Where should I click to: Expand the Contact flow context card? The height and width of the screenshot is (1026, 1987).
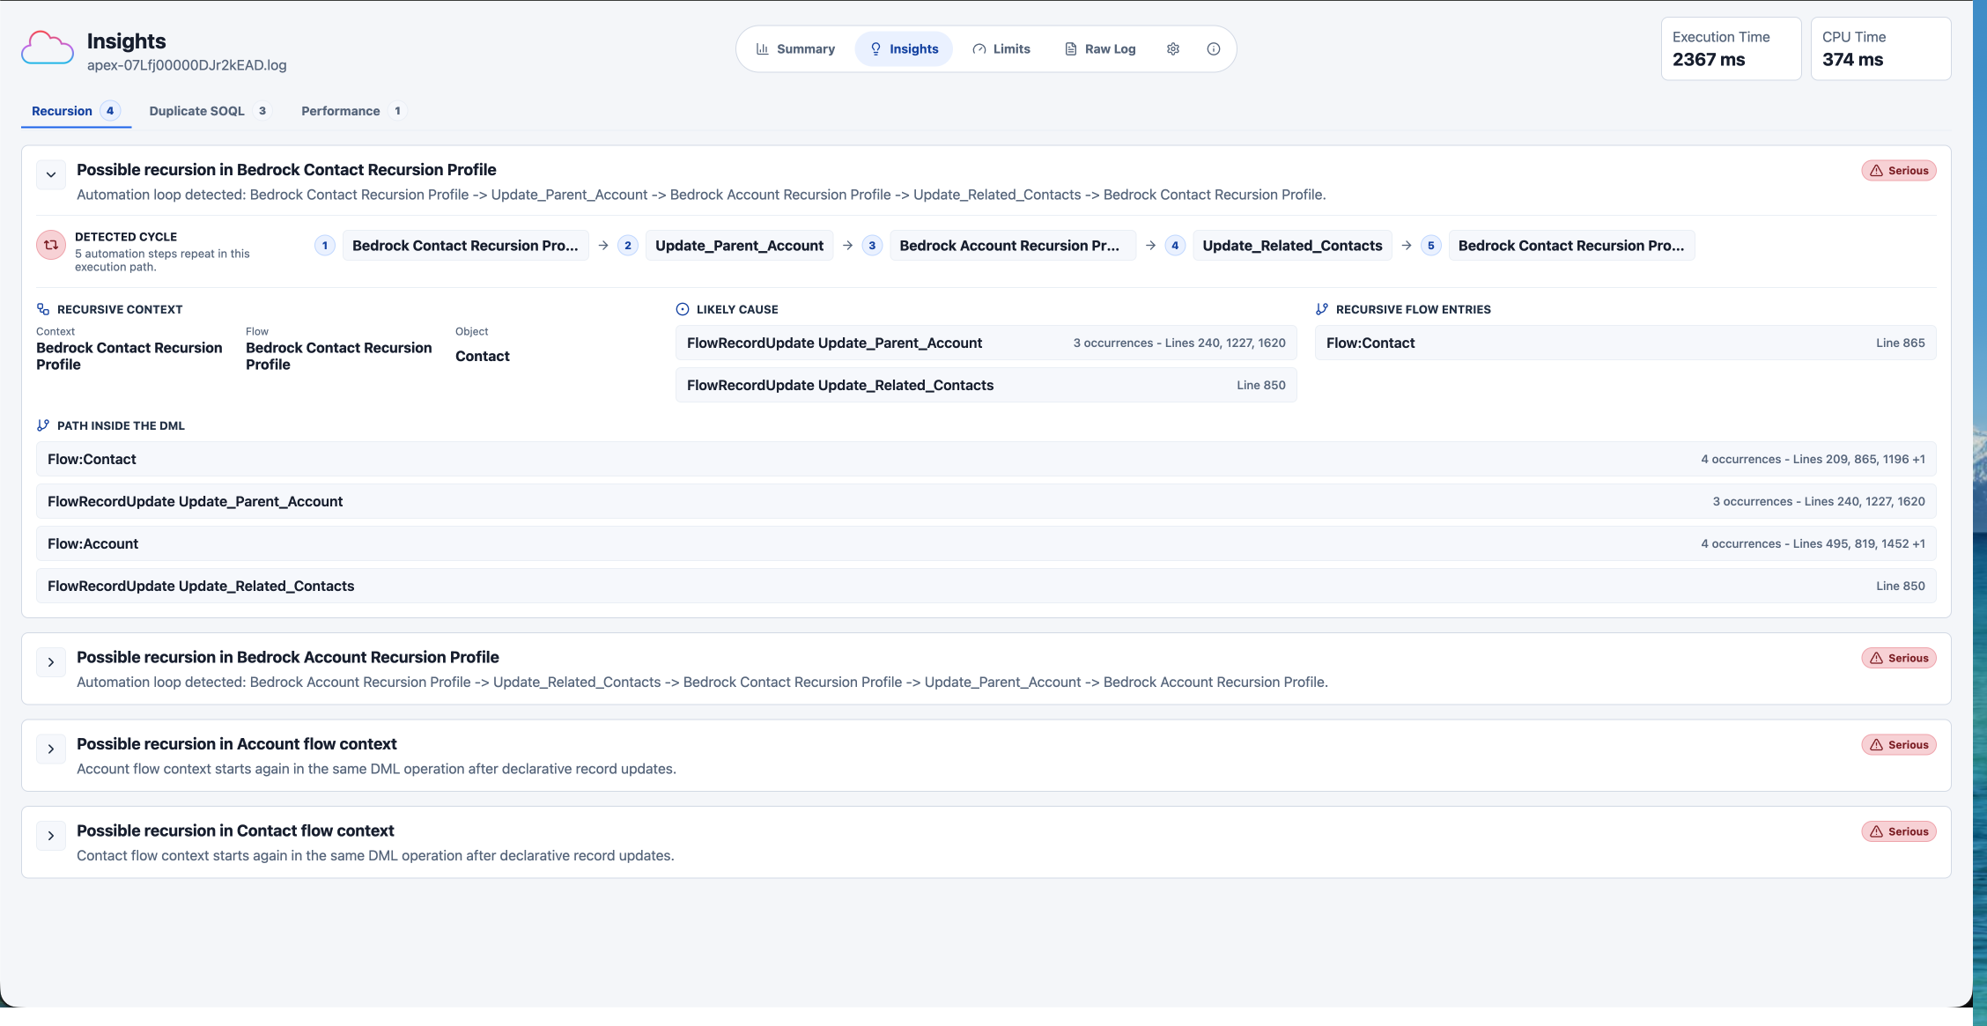51,836
